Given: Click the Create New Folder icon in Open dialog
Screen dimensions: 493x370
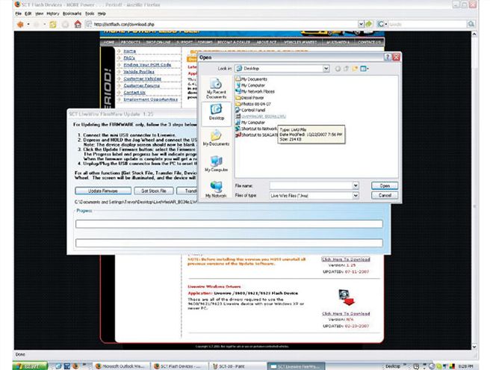Looking at the screenshot, I should pyautogui.click(x=355, y=69).
